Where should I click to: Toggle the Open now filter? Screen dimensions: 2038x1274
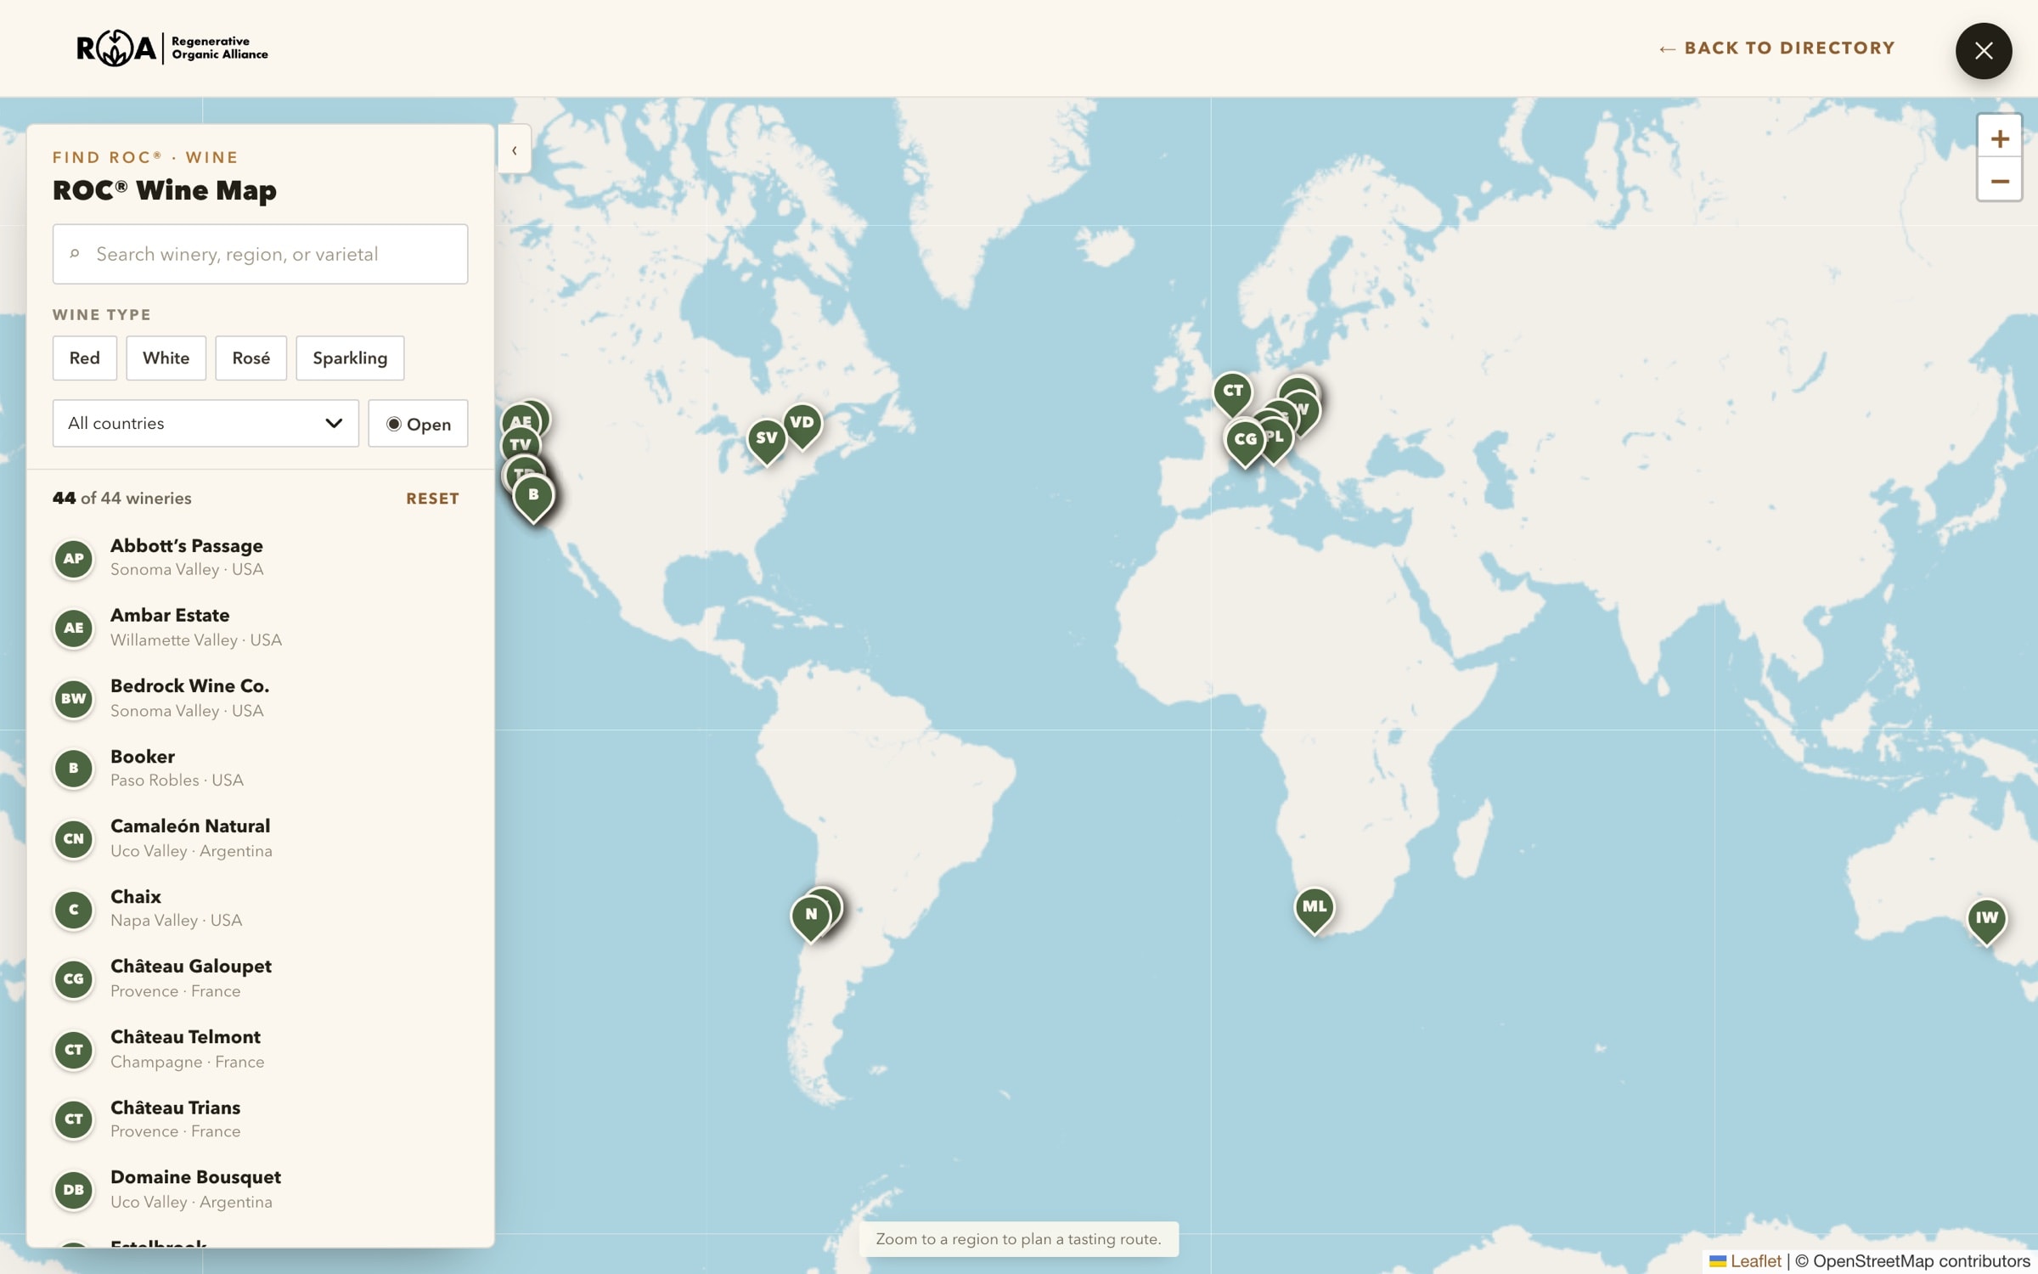[418, 423]
